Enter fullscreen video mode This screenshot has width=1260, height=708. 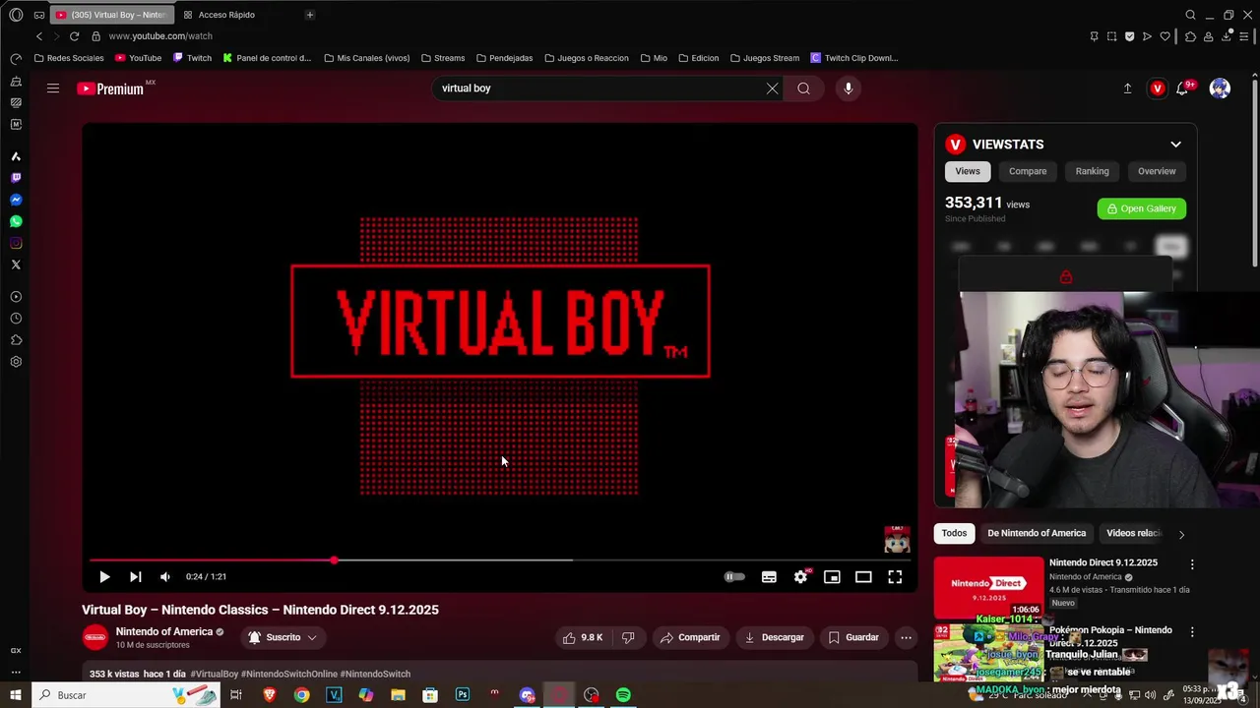[x=895, y=577]
